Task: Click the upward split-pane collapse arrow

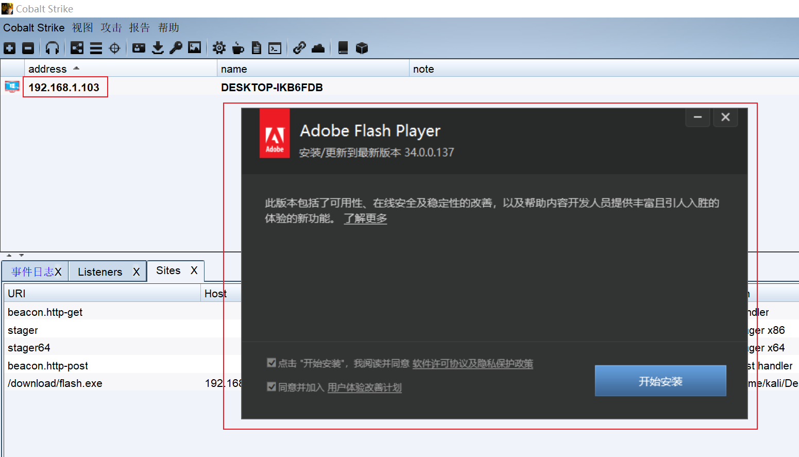Action: (9, 255)
